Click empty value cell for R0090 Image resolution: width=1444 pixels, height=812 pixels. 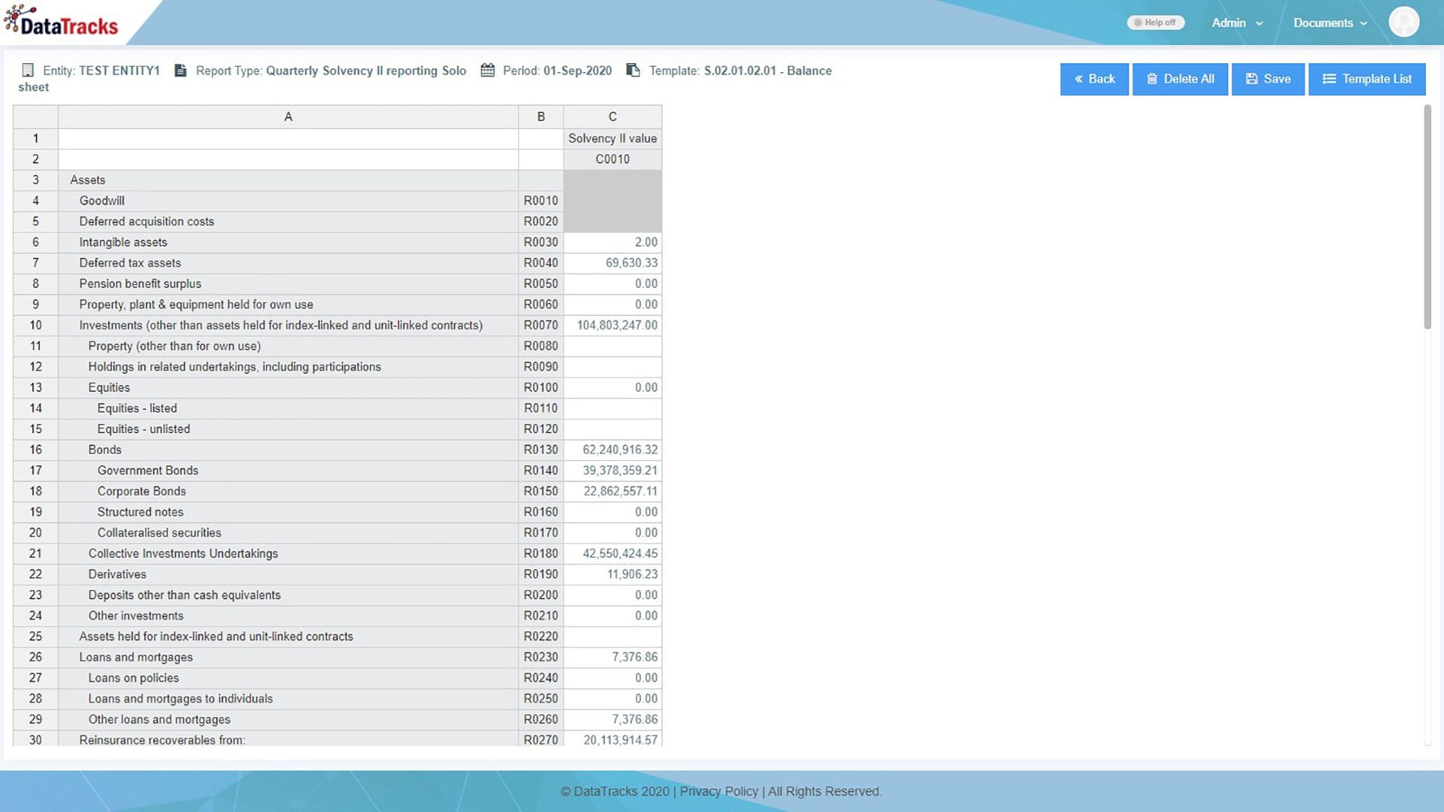(x=613, y=367)
